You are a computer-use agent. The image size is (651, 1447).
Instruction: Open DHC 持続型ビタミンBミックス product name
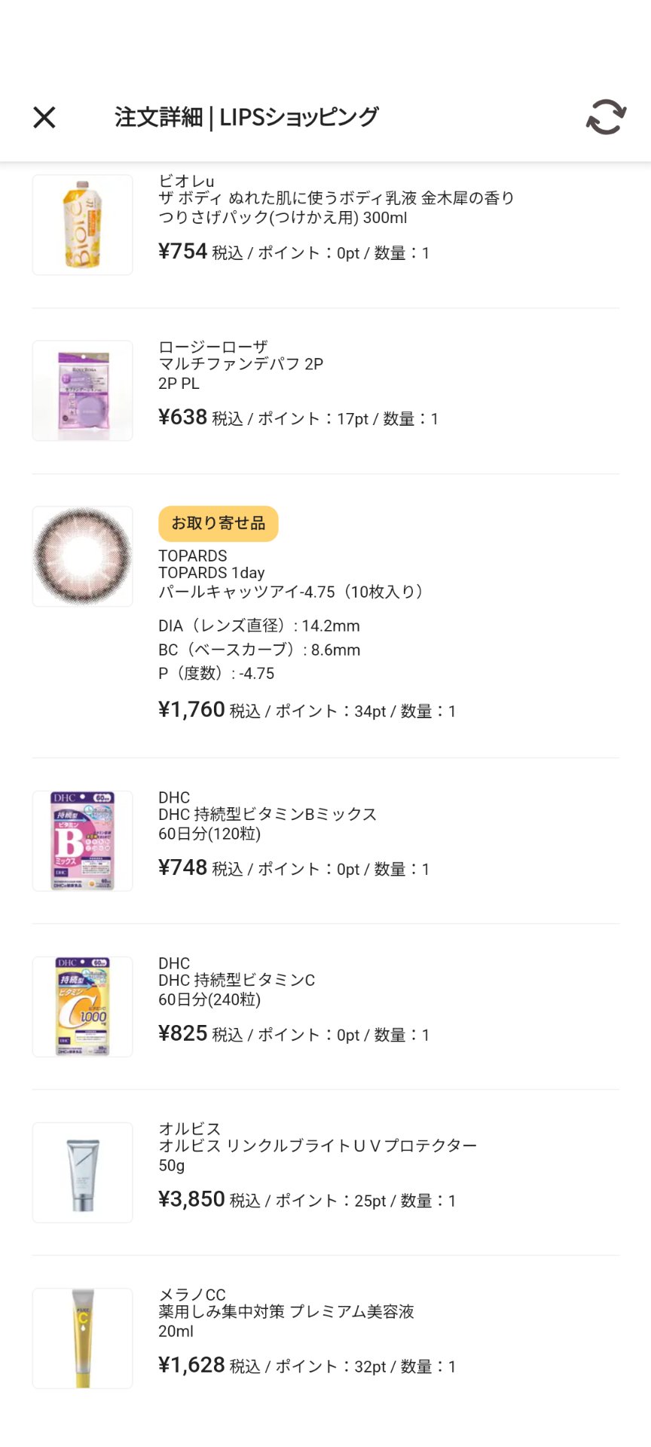coord(267,815)
